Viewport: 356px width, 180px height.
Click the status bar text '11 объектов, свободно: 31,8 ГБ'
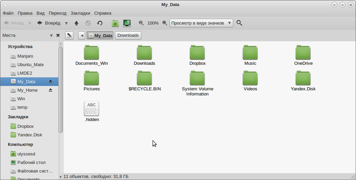(x=96, y=177)
